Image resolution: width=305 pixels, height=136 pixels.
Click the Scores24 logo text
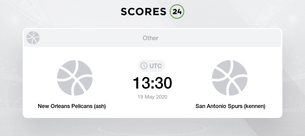(x=152, y=12)
